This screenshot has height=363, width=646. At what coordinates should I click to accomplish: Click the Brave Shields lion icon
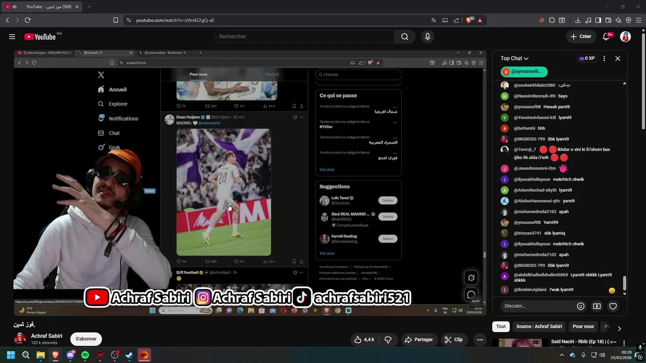click(x=469, y=20)
